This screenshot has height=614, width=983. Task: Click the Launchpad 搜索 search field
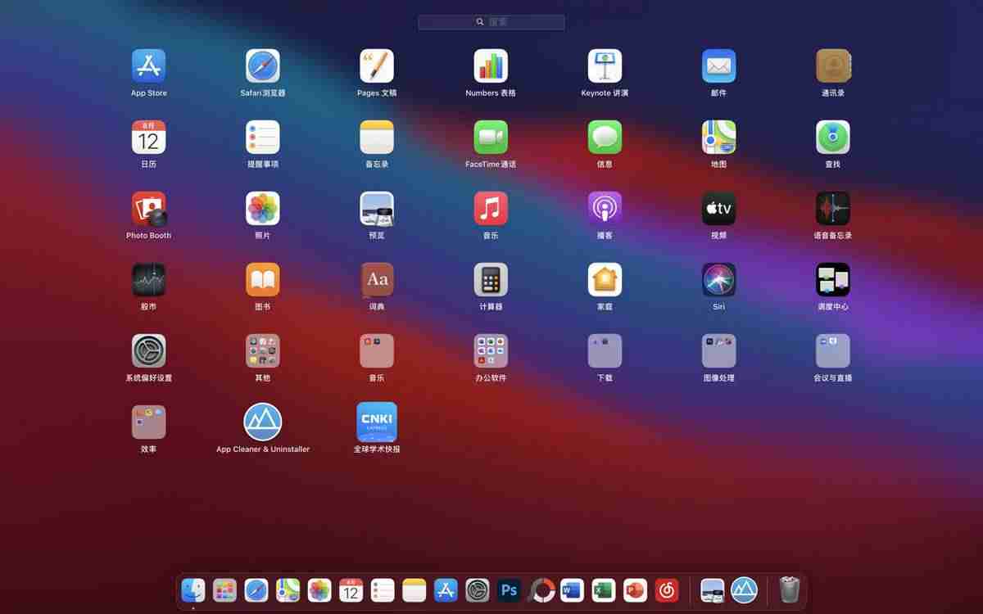click(491, 22)
